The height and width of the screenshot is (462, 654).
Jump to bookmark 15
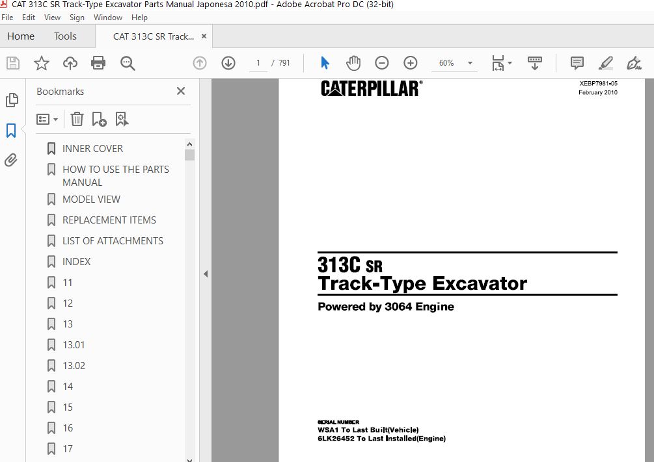pyautogui.click(x=67, y=407)
